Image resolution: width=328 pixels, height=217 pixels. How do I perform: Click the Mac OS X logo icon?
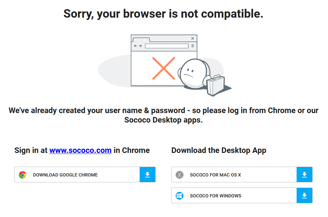pyautogui.click(x=180, y=175)
